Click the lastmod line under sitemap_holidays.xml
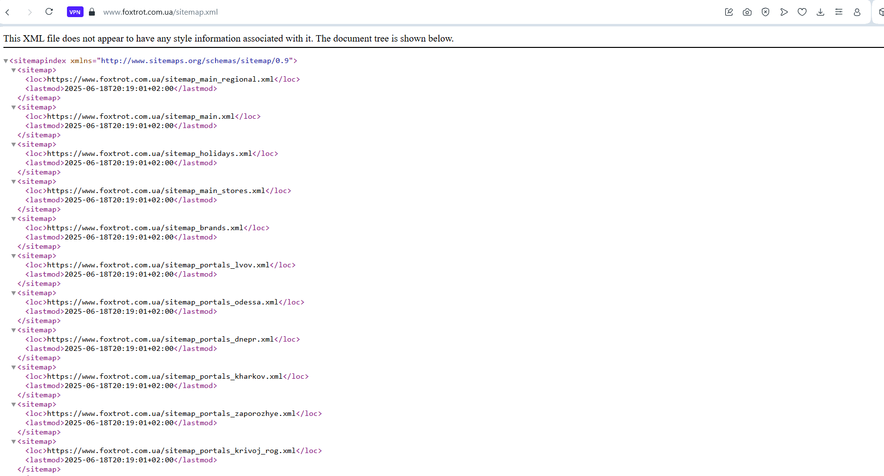This screenshot has width=884, height=476. [121, 163]
